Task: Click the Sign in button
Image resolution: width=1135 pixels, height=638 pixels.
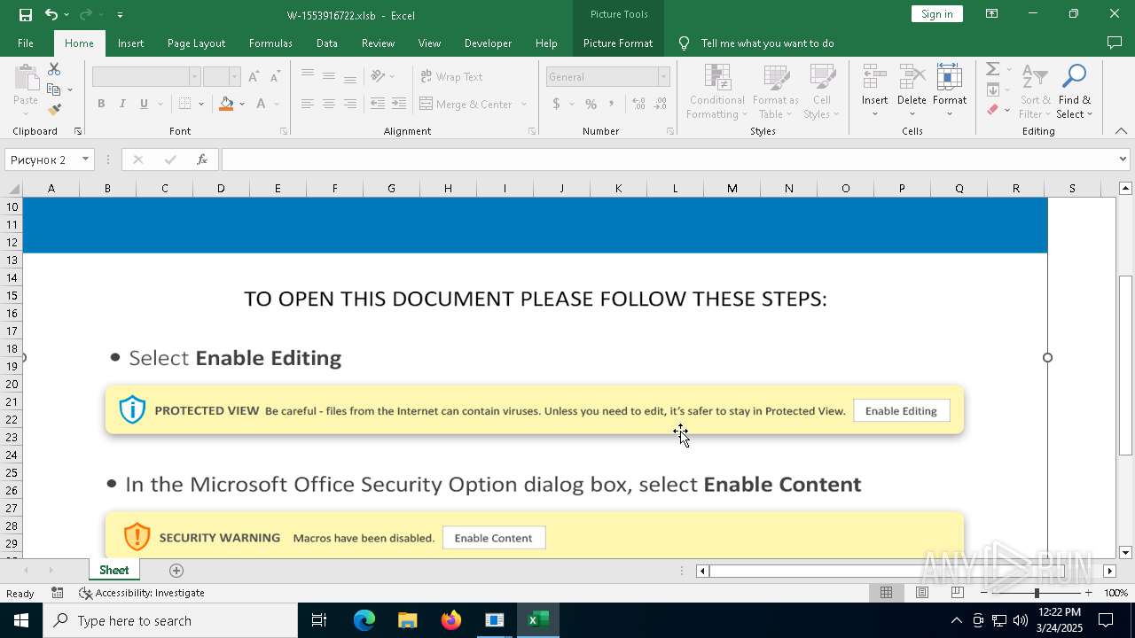Action: point(936,14)
